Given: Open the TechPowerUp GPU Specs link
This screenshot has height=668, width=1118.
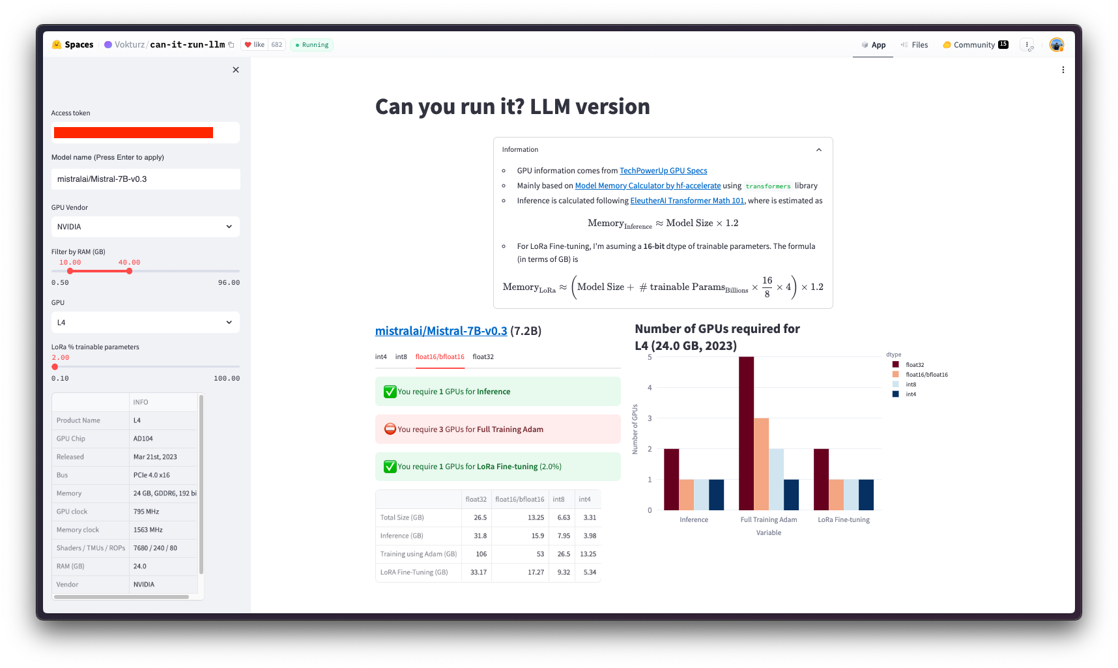Looking at the screenshot, I should (663, 171).
